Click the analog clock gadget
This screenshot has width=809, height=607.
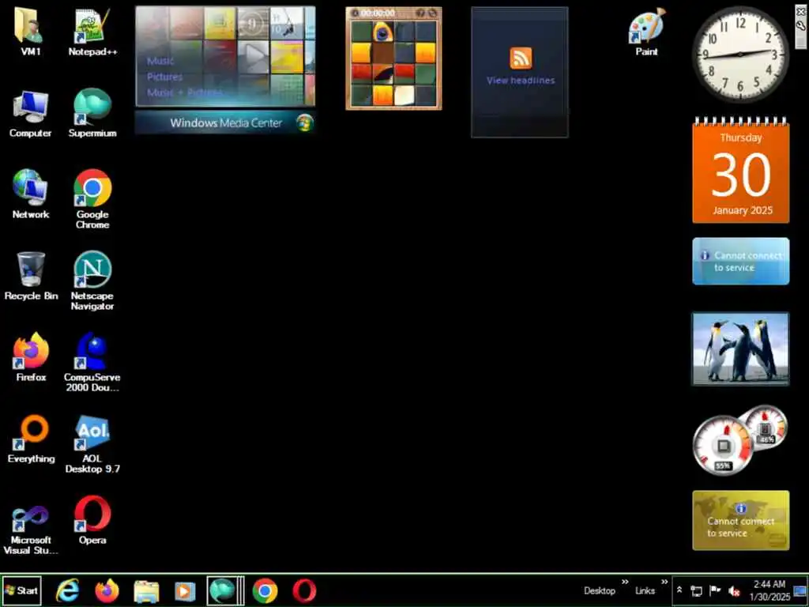(740, 55)
